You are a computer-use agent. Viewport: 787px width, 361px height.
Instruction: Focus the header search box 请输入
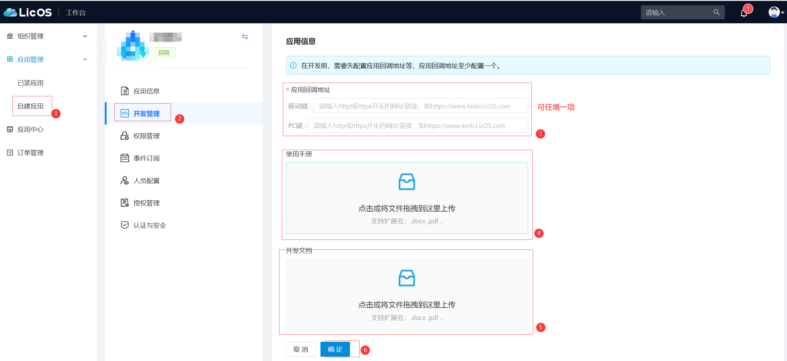click(x=683, y=12)
